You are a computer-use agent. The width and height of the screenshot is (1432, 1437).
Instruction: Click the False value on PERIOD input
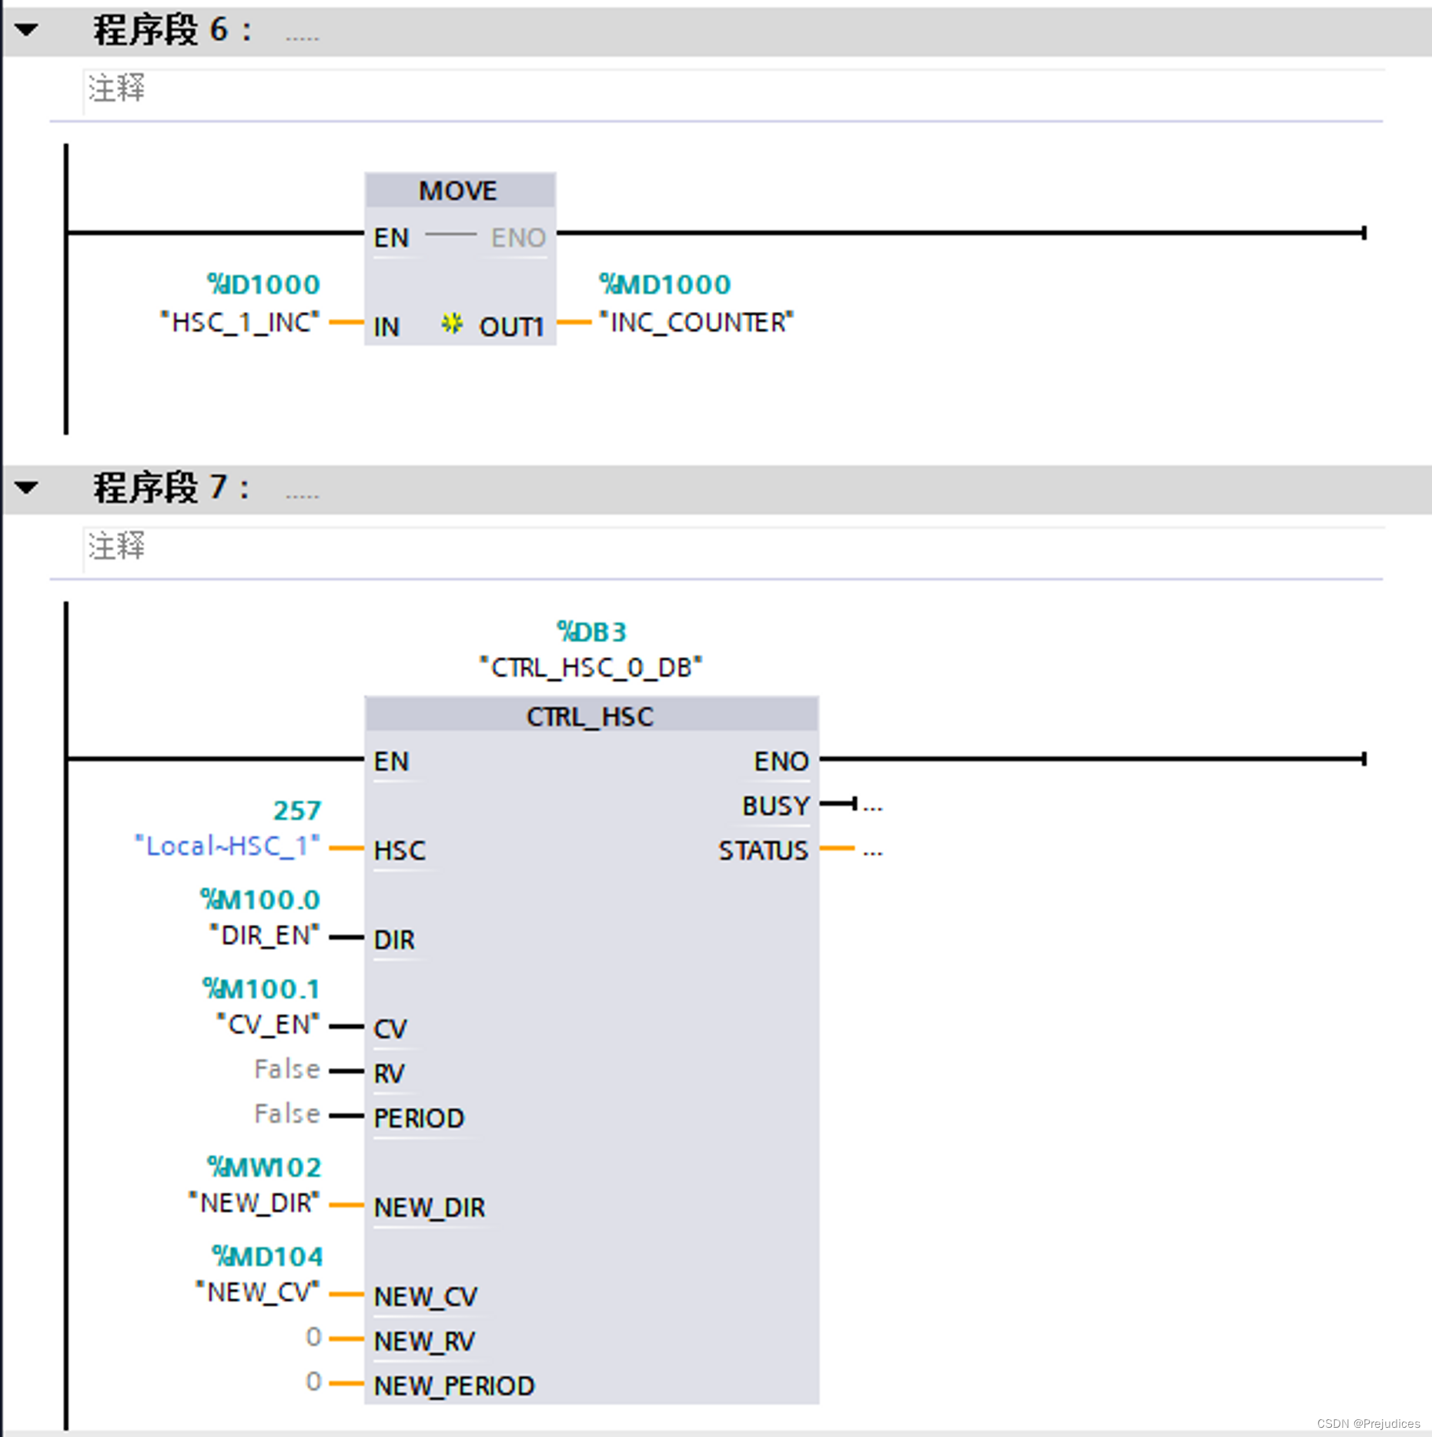click(287, 1114)
